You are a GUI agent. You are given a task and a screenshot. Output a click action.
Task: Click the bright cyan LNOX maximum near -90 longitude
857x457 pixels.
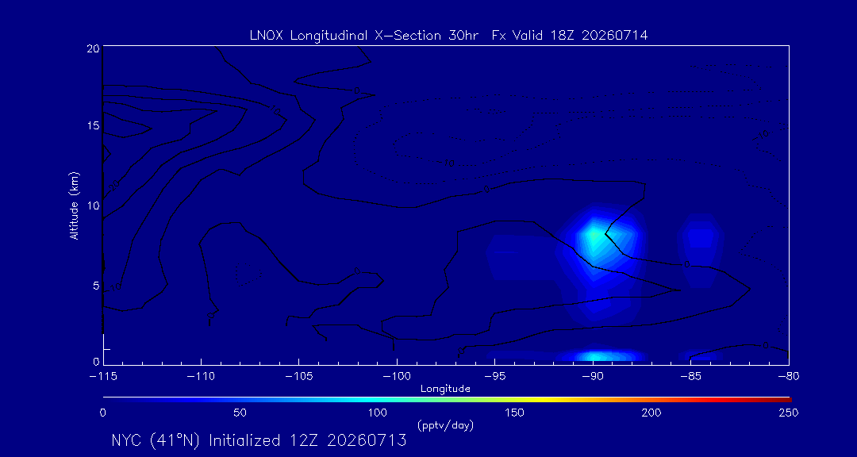pyautogui.click(x=594, y=236)
